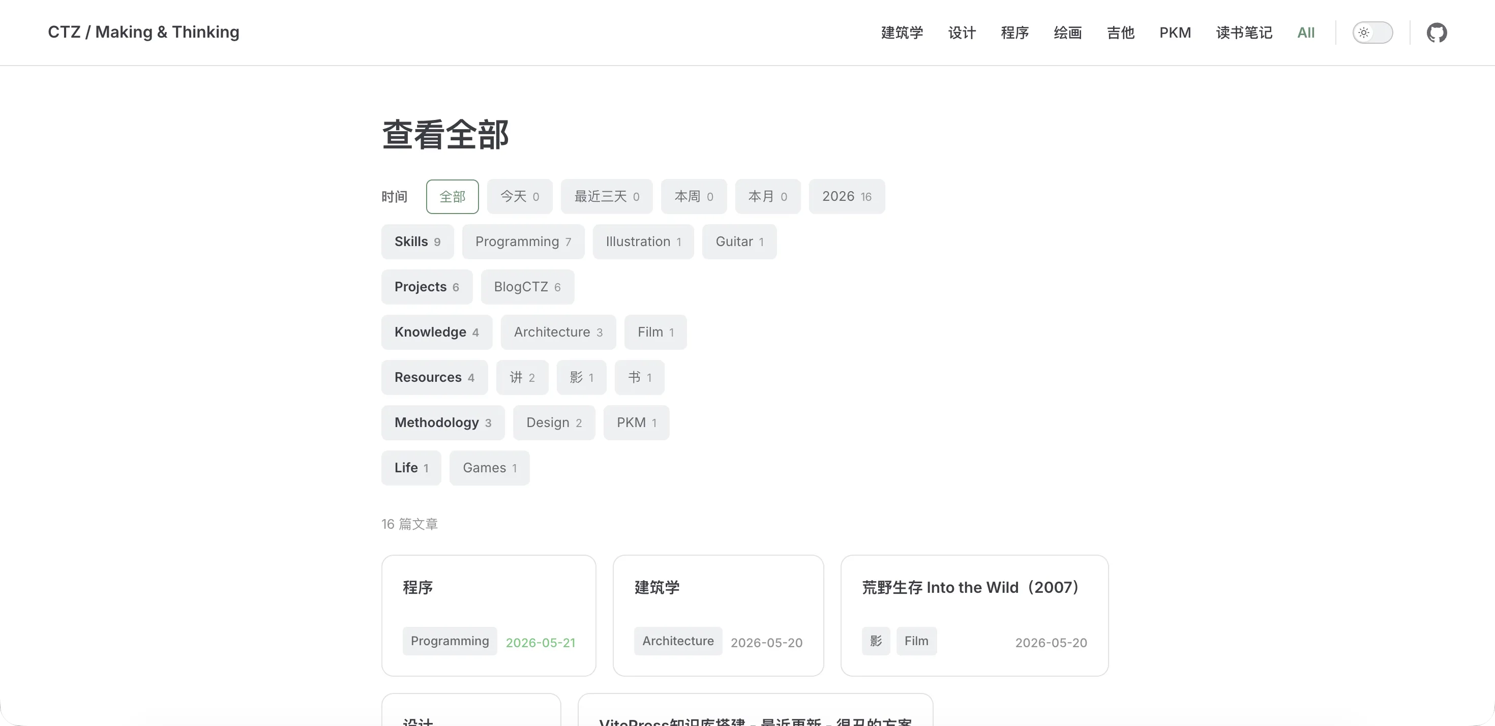Select the Knowledge category filter

coord(436,332)
